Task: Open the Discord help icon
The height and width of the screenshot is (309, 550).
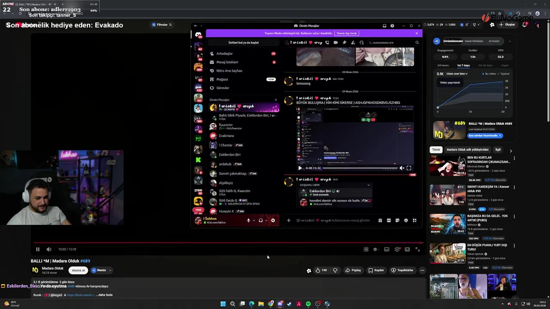Action: (392, 26)
